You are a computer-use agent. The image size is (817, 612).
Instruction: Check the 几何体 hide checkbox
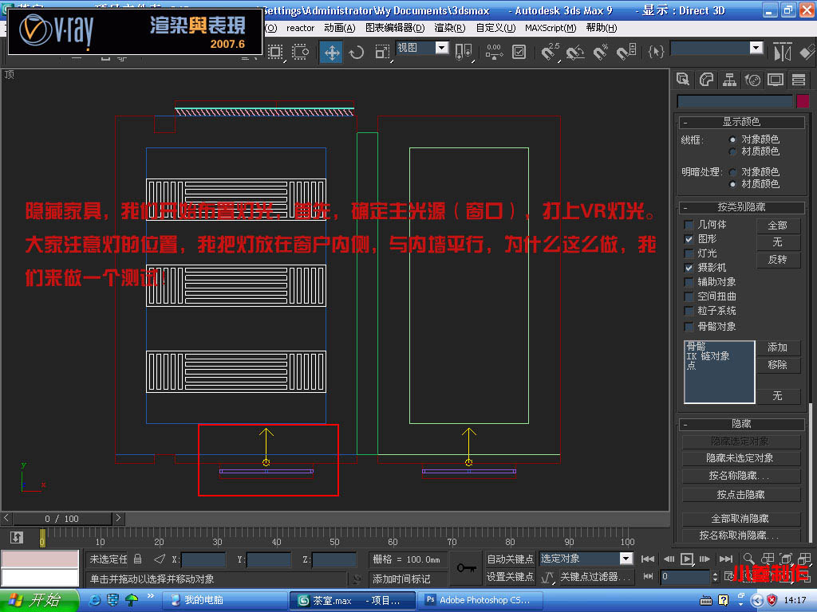coord(689,225)
